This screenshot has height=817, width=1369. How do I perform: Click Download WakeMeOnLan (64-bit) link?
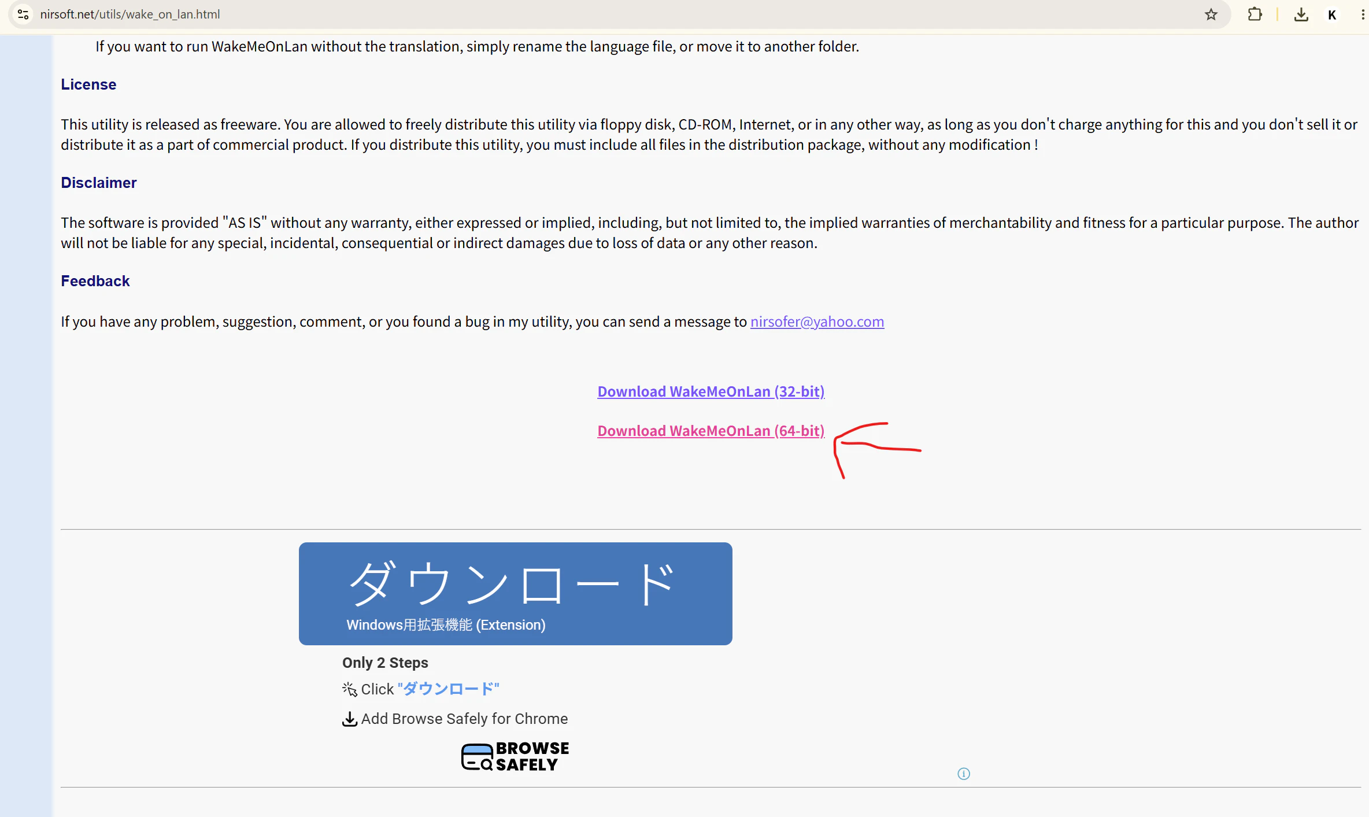point(711,431)
